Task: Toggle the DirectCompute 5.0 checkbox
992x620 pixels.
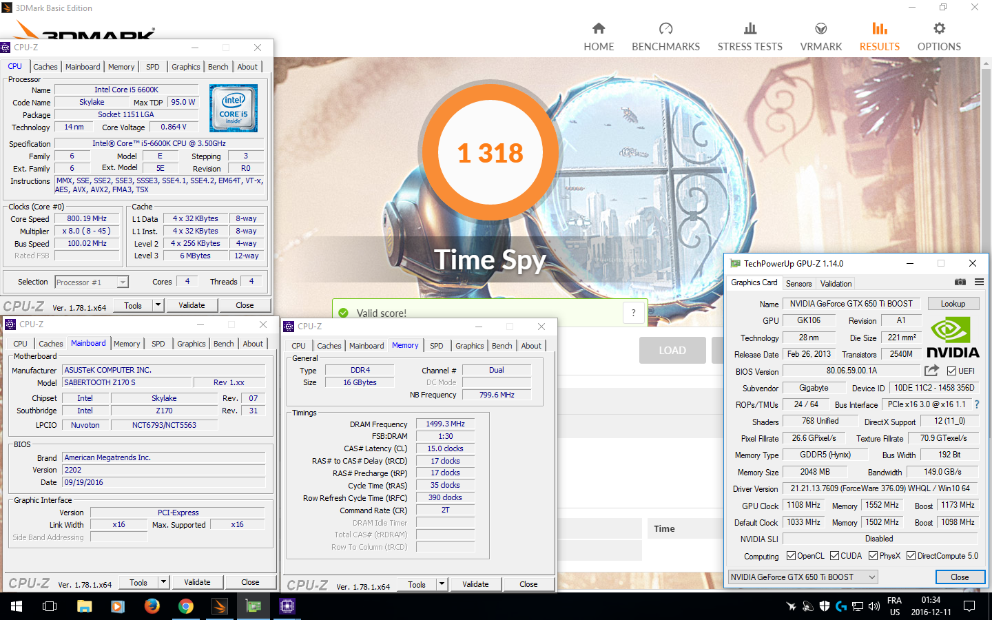Action: pos(911,556)
